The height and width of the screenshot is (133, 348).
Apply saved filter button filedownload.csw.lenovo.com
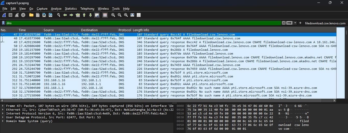(325, 23)
